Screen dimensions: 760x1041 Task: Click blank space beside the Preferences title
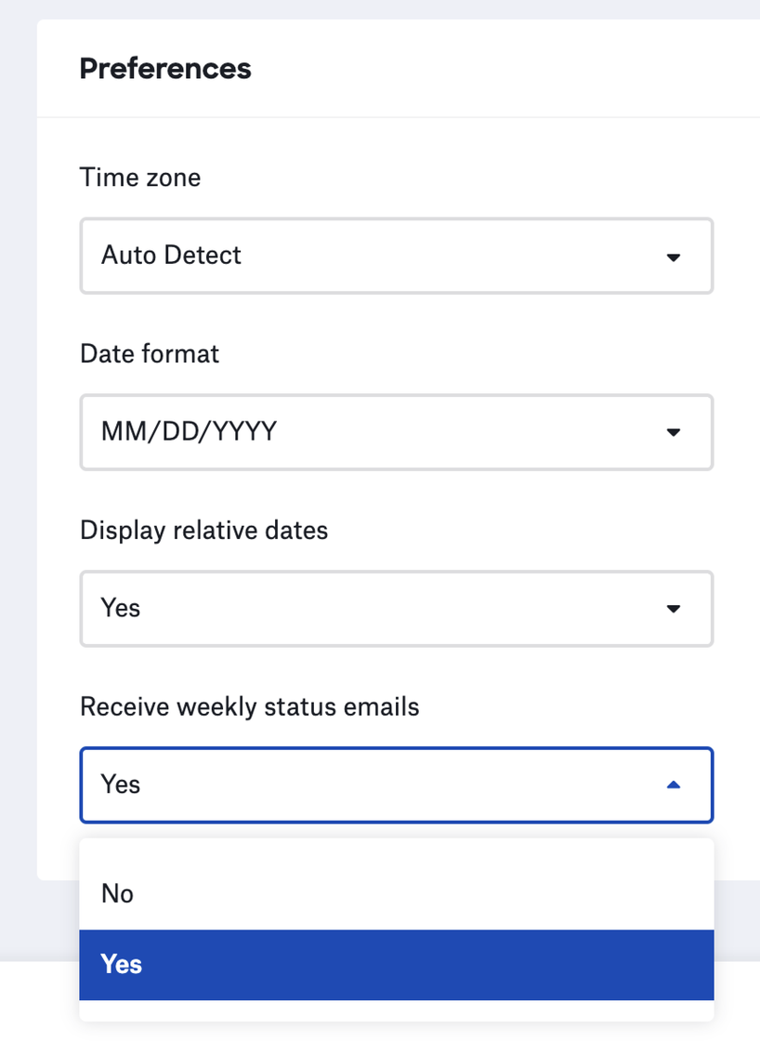pos(502,69)
